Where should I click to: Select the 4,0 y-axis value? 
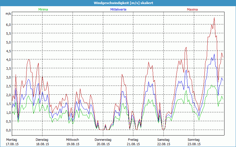[x=8, y=60]
